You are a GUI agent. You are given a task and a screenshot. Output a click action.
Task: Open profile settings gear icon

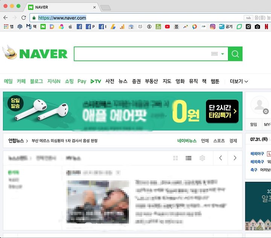(266, 111)
